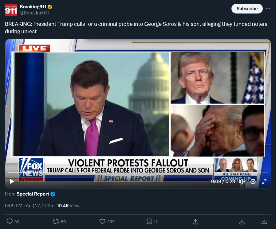Viewport: 276px width, 229px height.
Task: Mute the video sound
Action: (242, 181)
